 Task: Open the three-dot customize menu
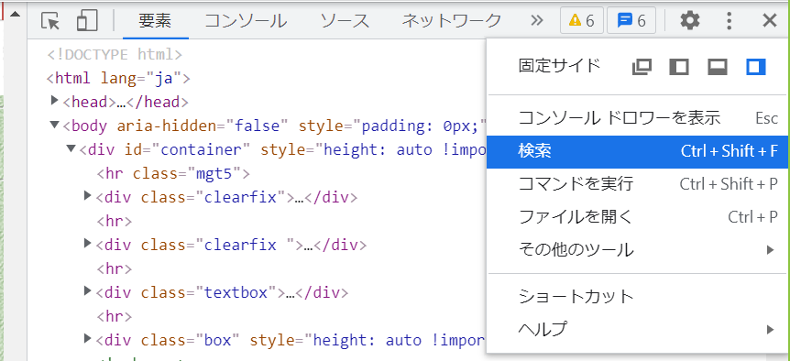coord(729,21)
